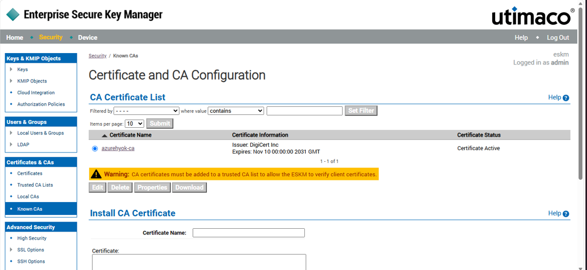Open Cloud Integration in sidebar
This screenshot has width=587, height=270.
(36, 92)
